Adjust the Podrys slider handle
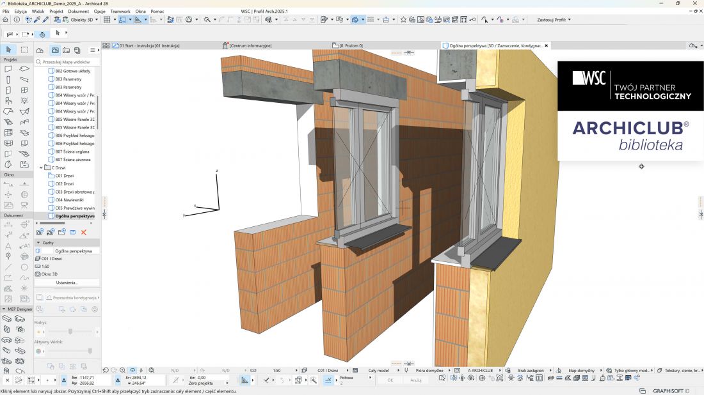This screenshot has width=704, height=395. pos(70,331)
